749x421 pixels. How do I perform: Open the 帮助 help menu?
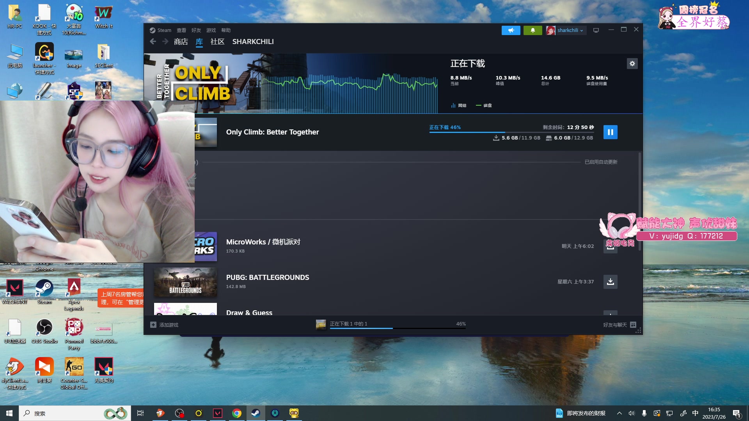pos(226,30)
